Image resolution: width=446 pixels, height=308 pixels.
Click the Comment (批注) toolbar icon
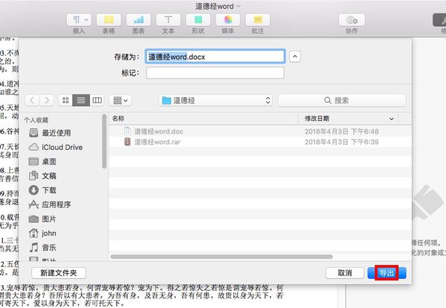tap(258, 20)
